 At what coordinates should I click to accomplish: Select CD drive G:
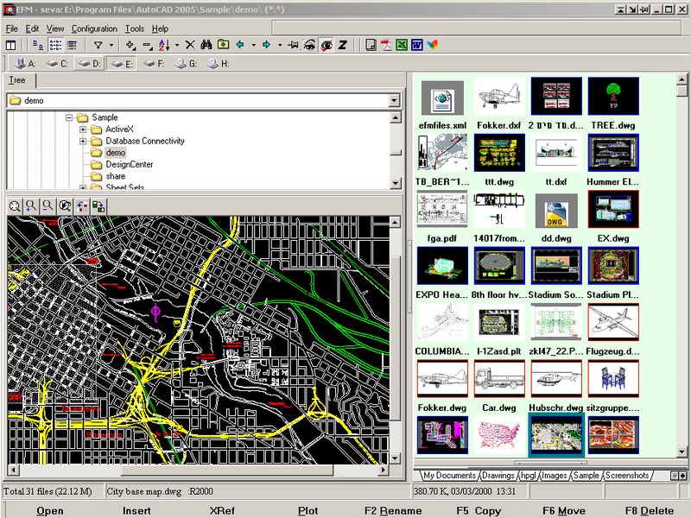coord(186,64)
